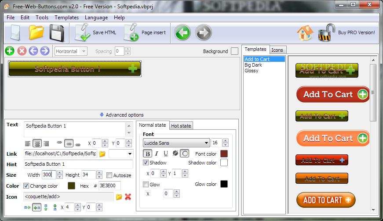383x221 pixels.
Task: Place icon on left side of text
Action: point(27,207)
